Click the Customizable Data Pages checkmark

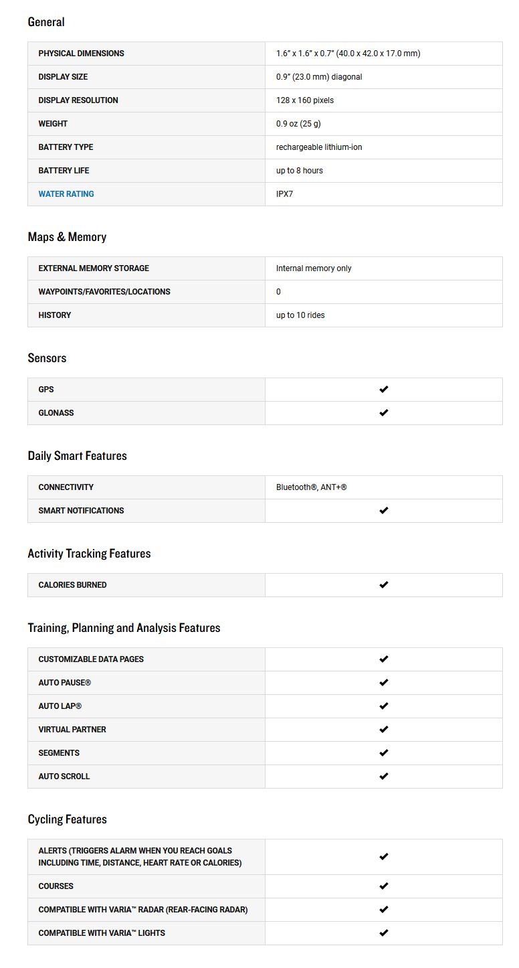coord(384,659)
